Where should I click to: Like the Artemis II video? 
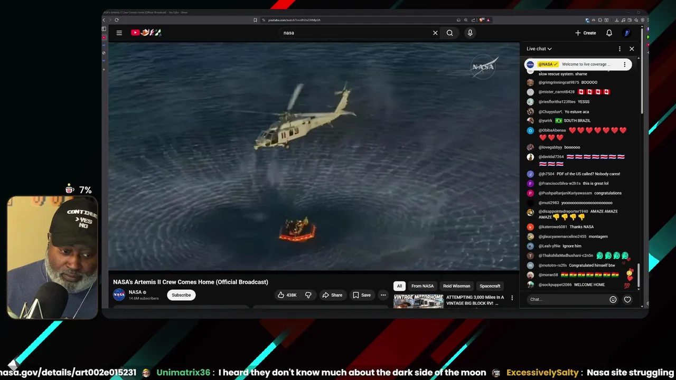[x=287, y=295]
